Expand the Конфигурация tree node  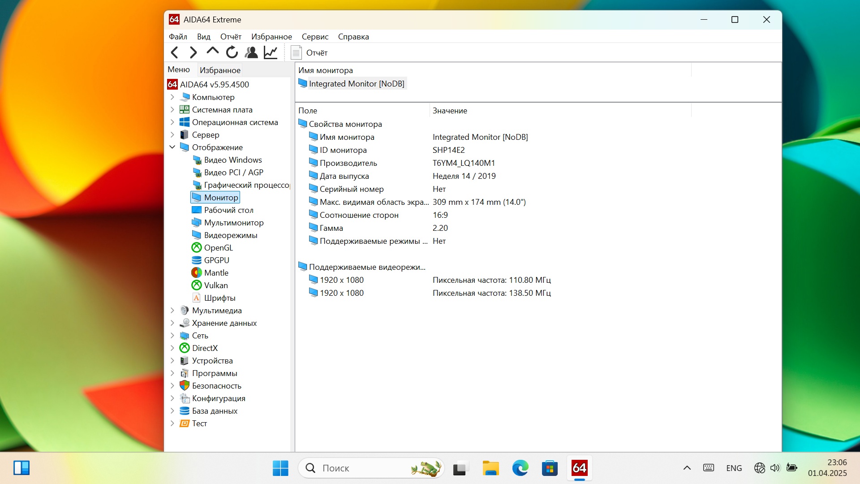pyautogui.click(x=172, y=398)
